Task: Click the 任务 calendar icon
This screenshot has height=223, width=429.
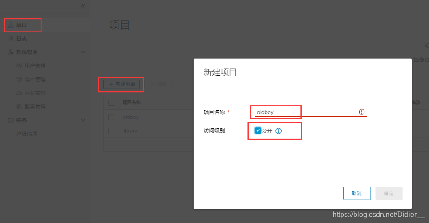Action: (11, 120)
